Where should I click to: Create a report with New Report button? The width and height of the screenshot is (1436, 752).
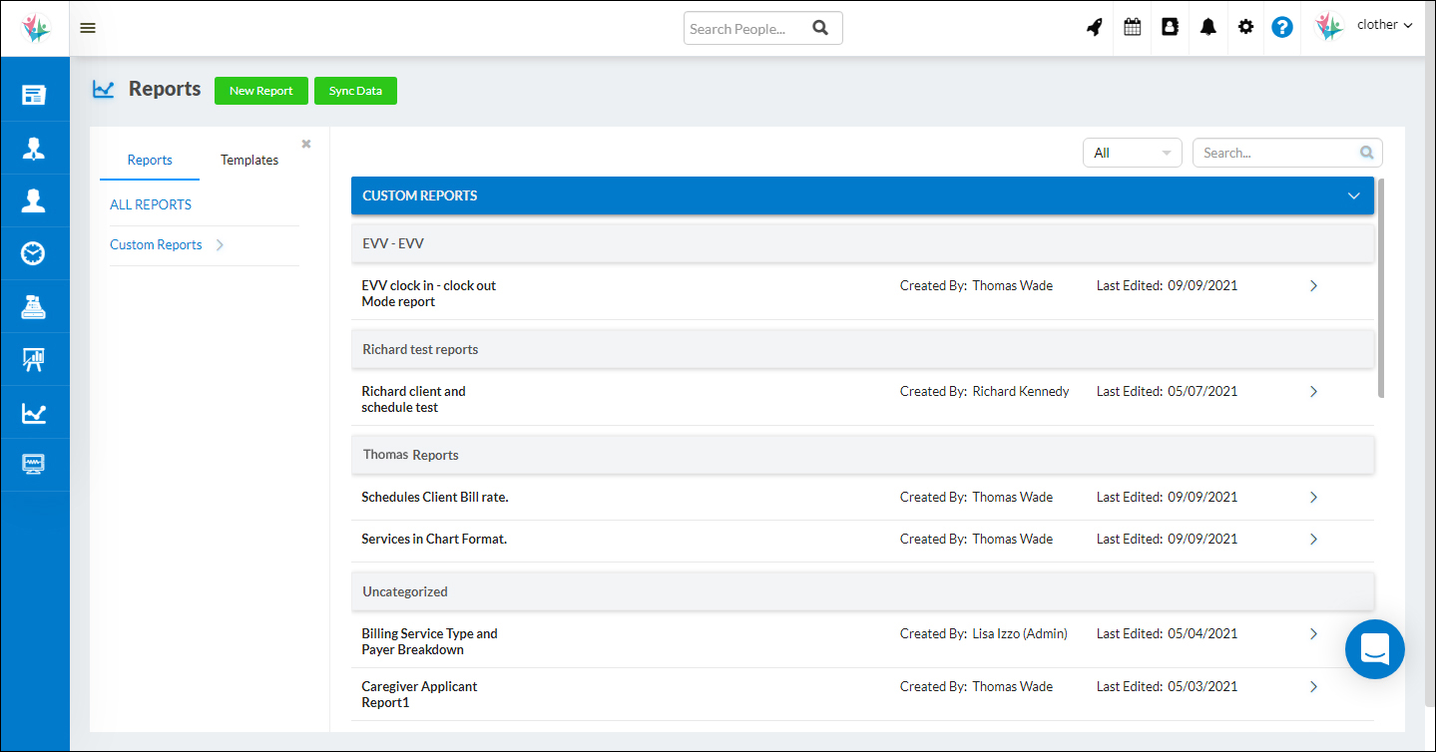pyautogui.click(x=260, y=90)
